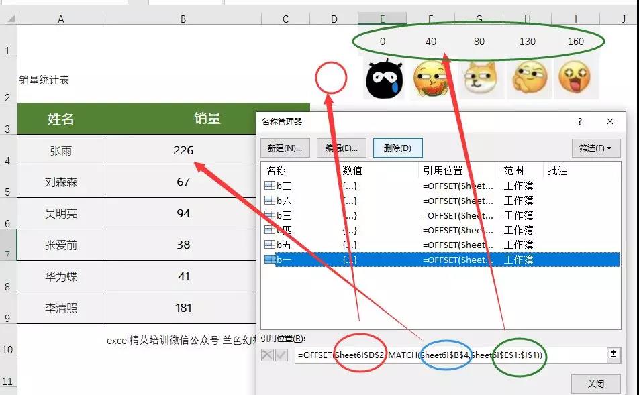639x395 pixels.
Task: Click the sales value 38
Action: [x=183, y=245]
